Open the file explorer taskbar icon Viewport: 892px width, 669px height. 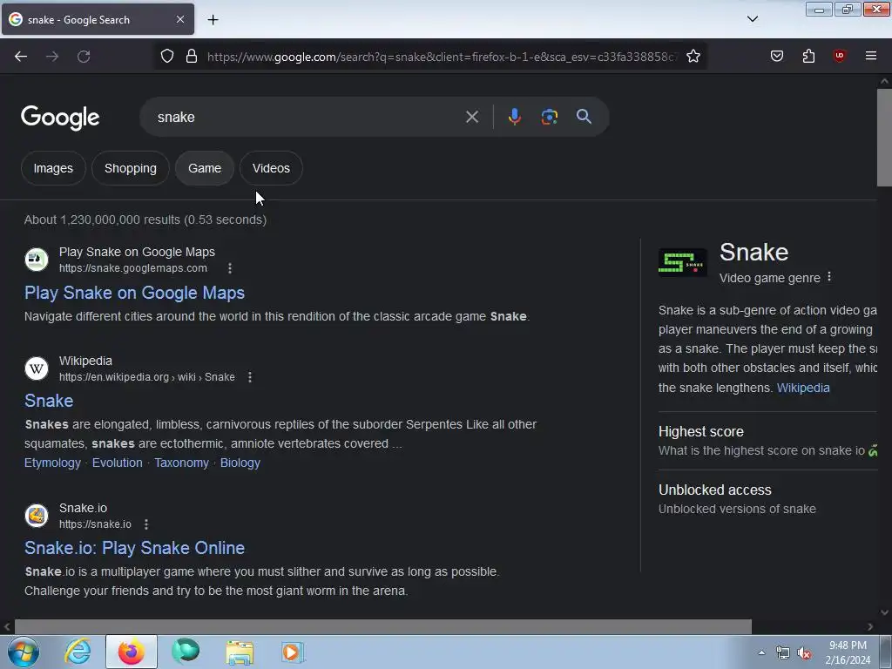tap(240, 652)
